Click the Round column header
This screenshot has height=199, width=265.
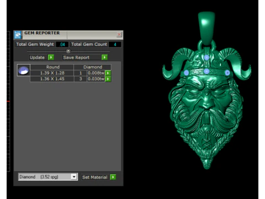tap(52, 67)
